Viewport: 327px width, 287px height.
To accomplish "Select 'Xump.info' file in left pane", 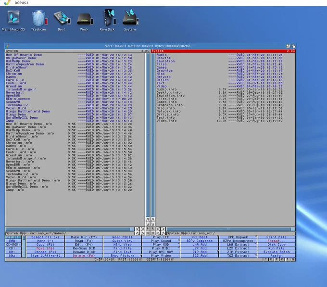I will click(x=69, y=190).
